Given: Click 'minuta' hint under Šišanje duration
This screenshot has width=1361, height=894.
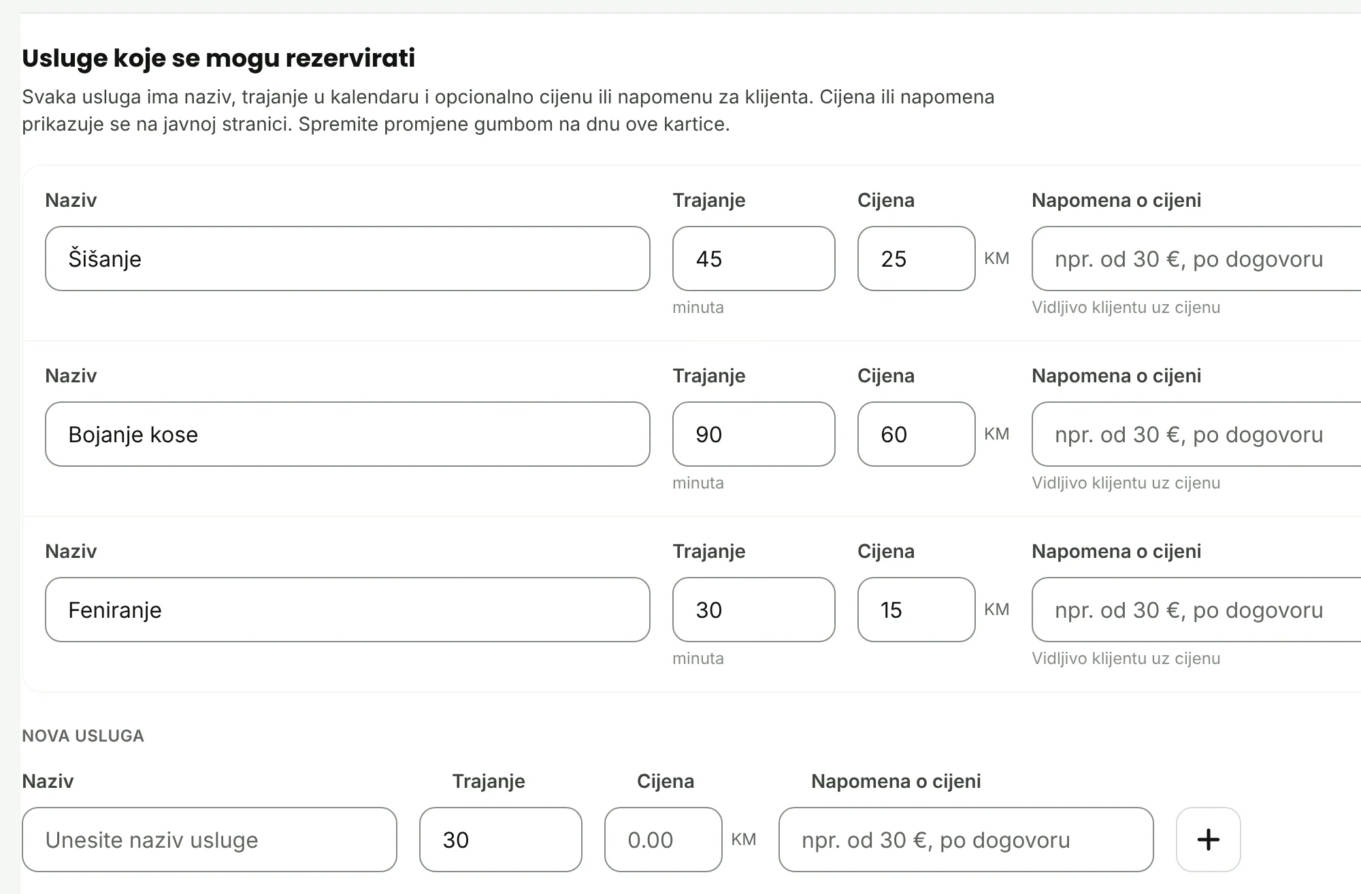Looking at the screenshot, I should [x=698, y=308].
